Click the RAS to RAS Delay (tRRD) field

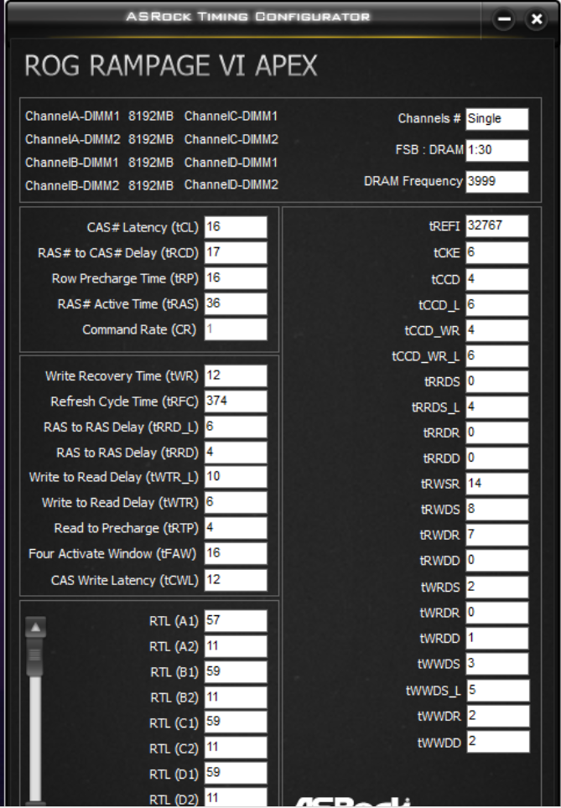click(236, 453)
